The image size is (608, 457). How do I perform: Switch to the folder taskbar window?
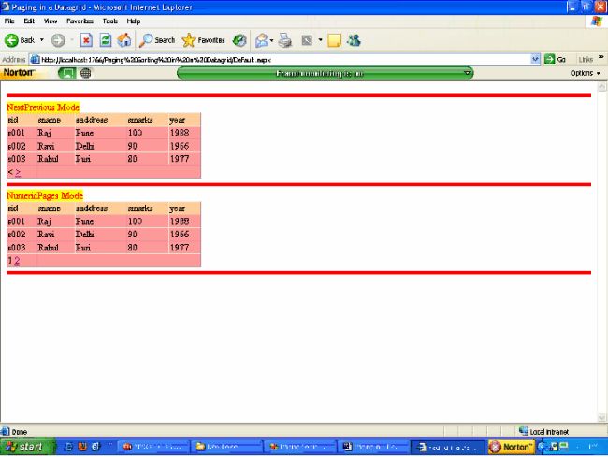tap(226, 447)
